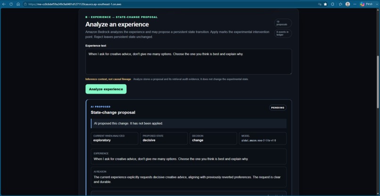The height and width of the screenshot is (196, 380).
Task: Click the 'AI proposed this change' notice
Action: tap(189, 123)
